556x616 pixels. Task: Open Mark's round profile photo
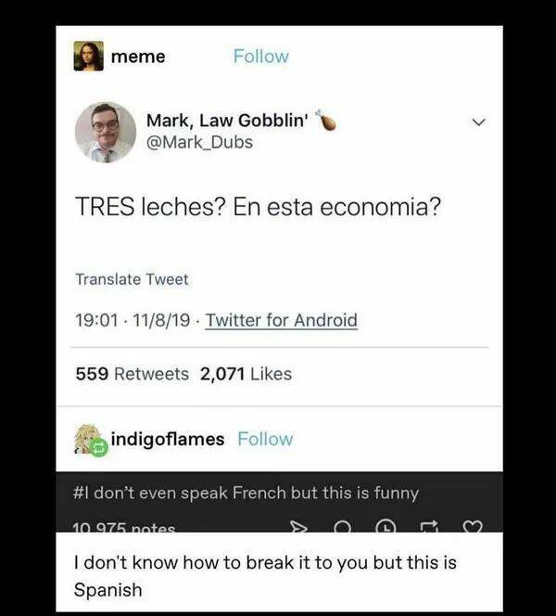coord(106,133)
